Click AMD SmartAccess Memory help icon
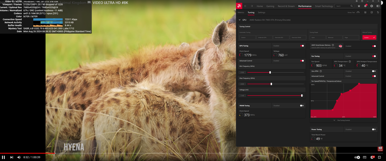386x161 pixels. point(333,45)
